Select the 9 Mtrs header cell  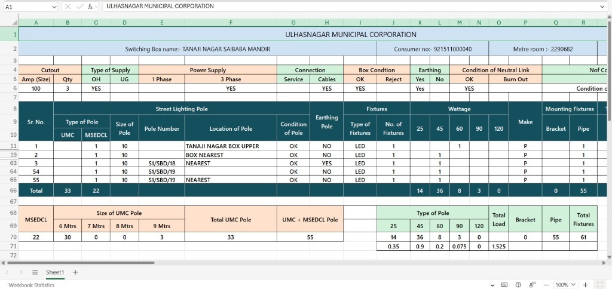pos(161,226)
